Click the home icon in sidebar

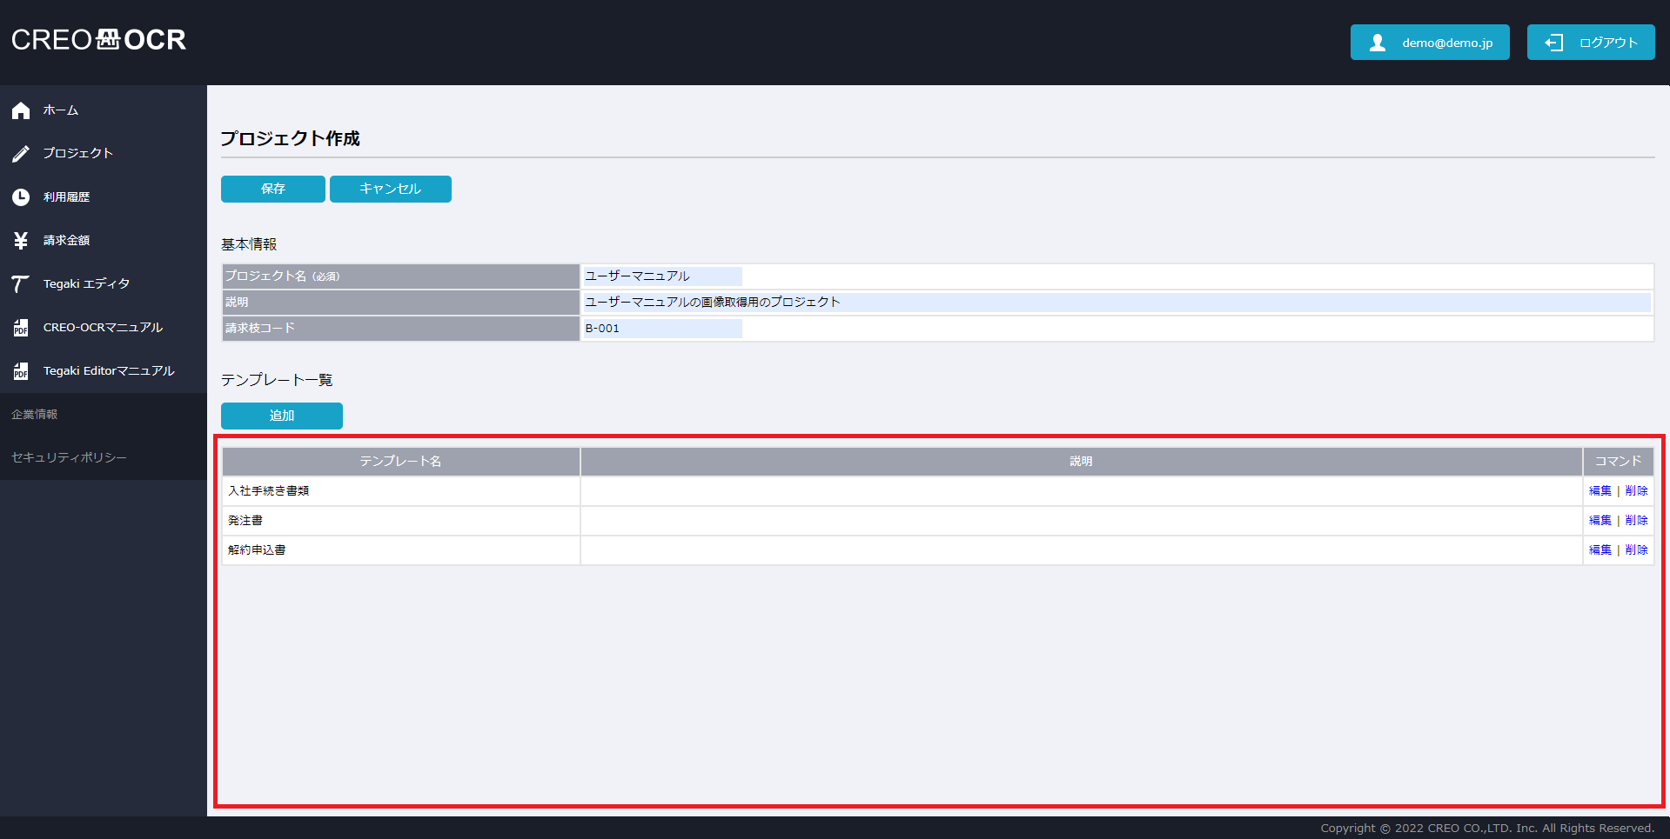(21, 110)
